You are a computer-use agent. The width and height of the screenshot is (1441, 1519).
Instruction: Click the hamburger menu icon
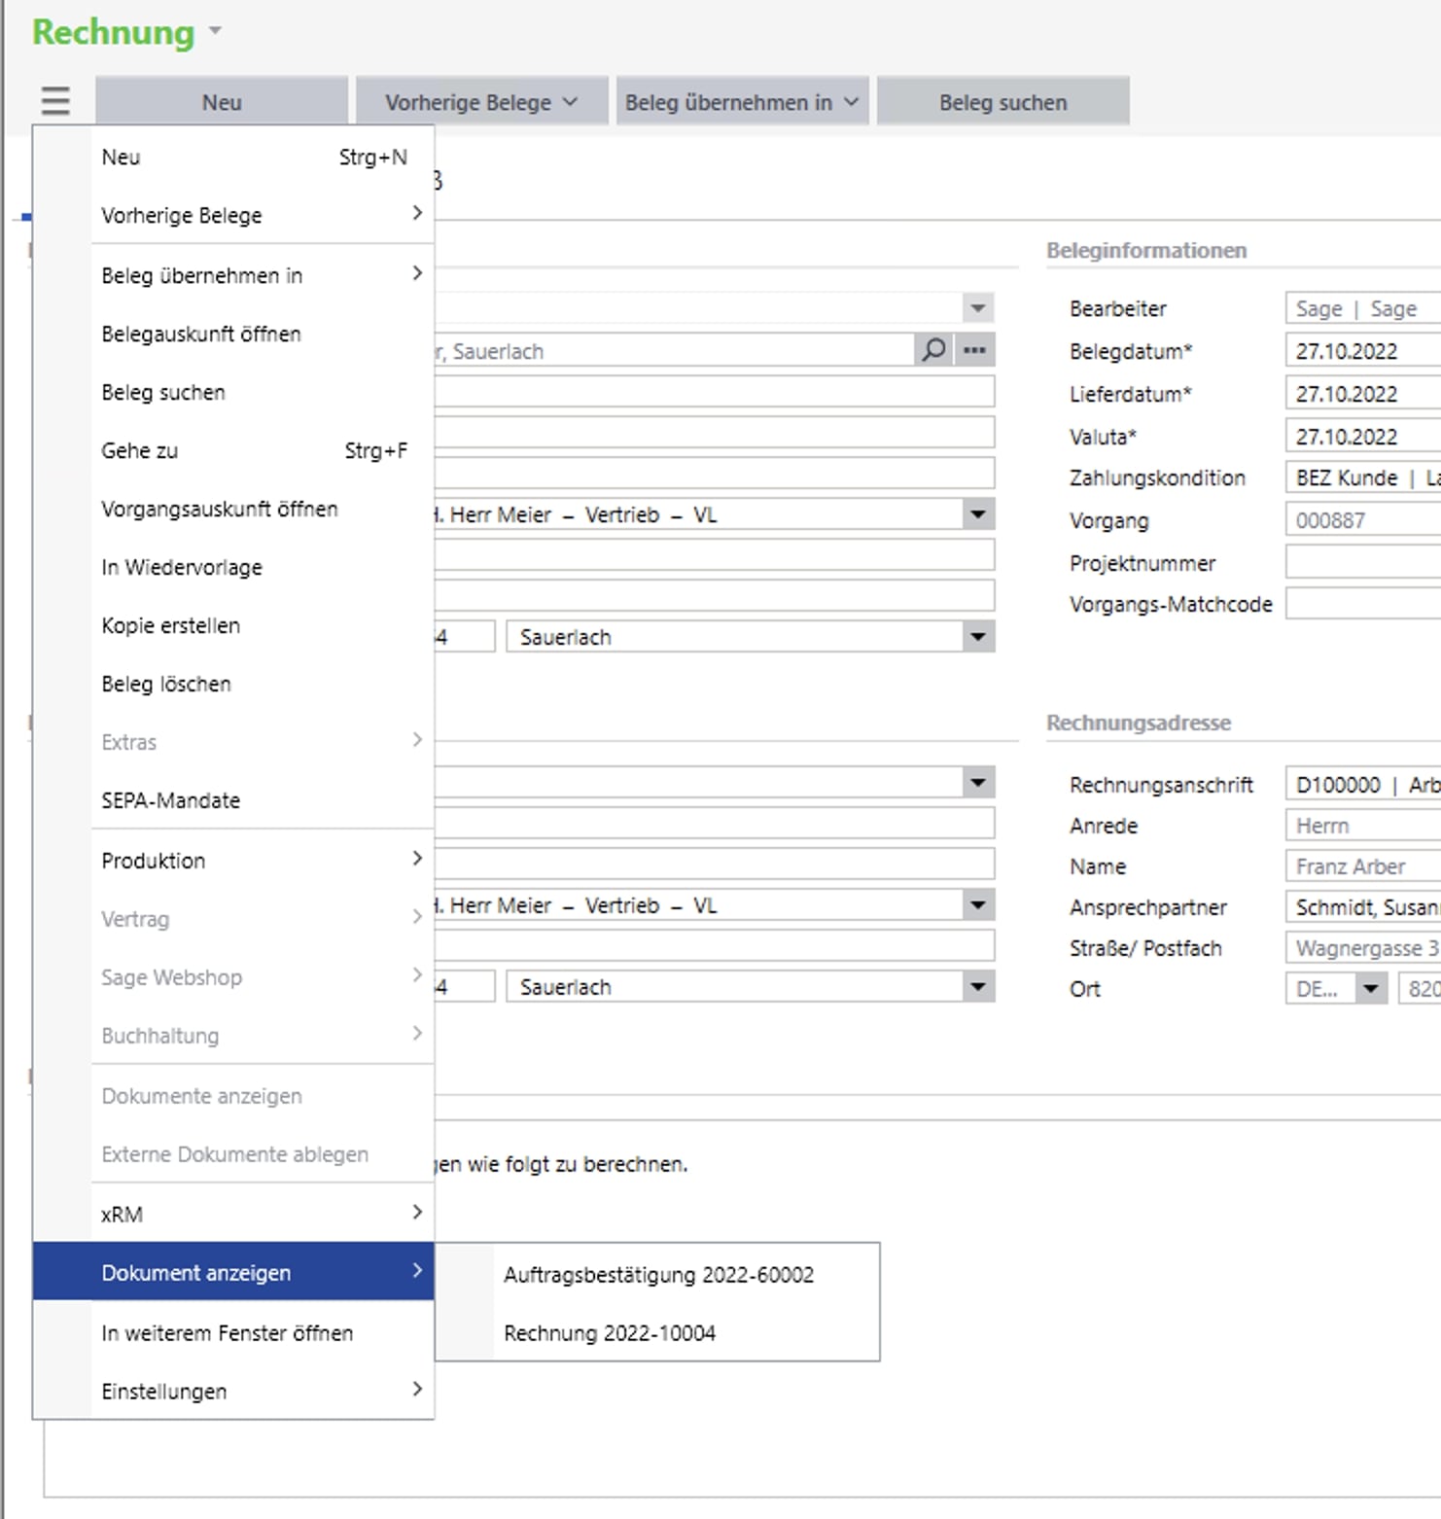coord(55,101)
